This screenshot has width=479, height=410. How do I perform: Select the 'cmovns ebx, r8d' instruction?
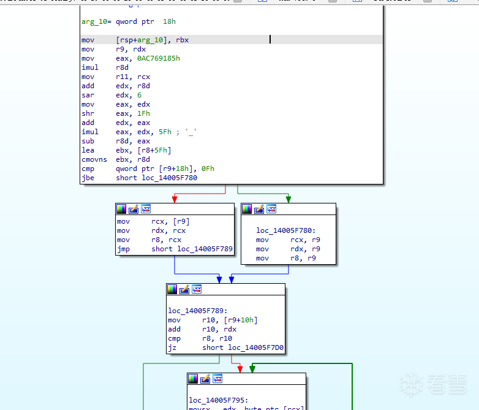116,159
